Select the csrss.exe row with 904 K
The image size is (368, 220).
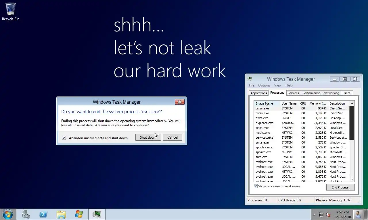[302, 108]
